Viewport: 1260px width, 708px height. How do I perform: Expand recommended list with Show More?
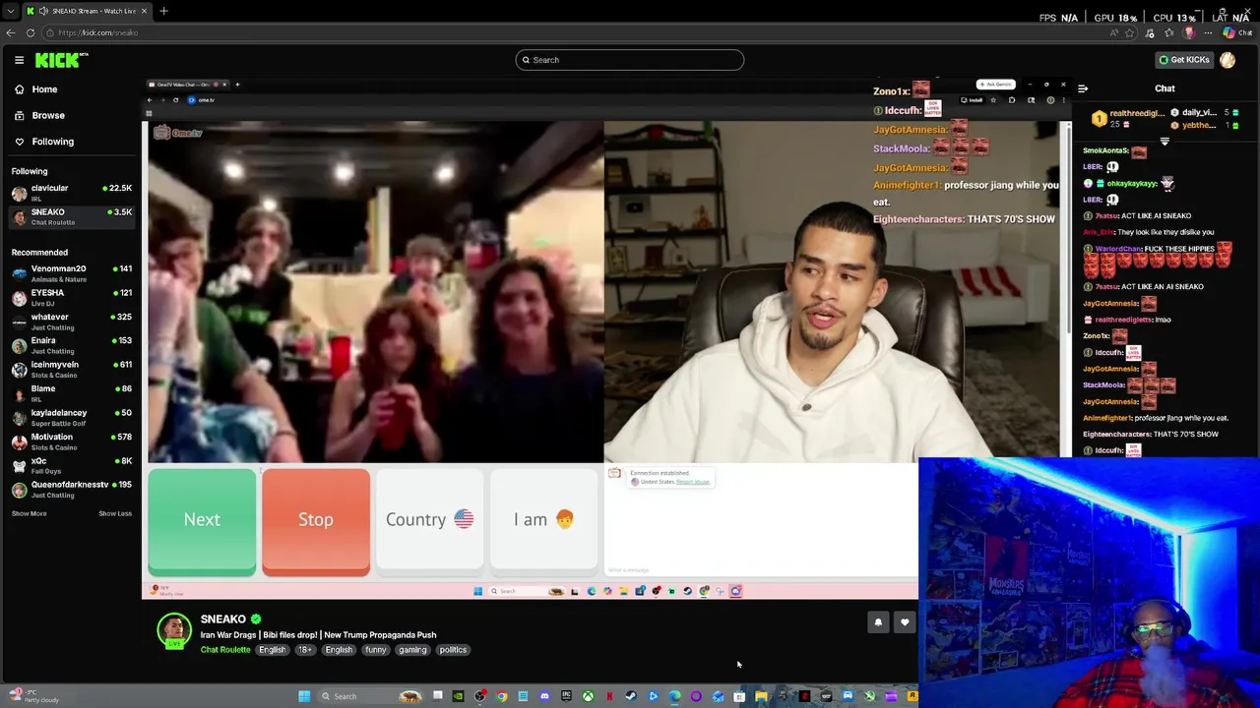pos(29,513)
